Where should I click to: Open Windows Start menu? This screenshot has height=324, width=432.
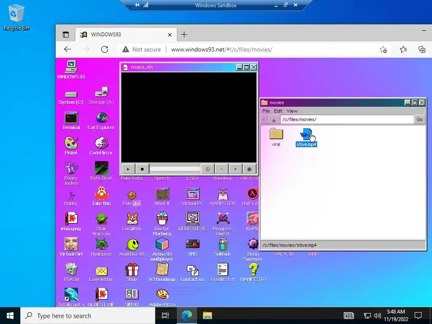pos(10,316)
